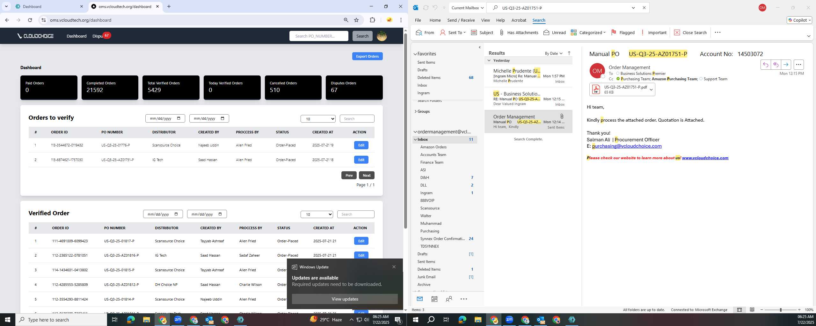Screen dimensions: 816x326
Task: Open the Sent To filter dropdown
Action: 453,32
